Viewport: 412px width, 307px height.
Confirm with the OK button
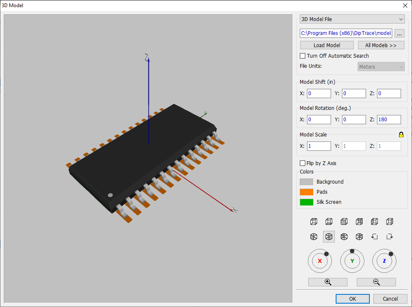[x=353, y=299]
